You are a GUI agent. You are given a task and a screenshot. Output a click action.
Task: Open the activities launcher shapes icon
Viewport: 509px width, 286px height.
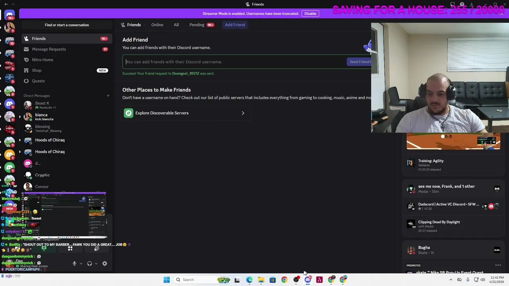[70, 249]
